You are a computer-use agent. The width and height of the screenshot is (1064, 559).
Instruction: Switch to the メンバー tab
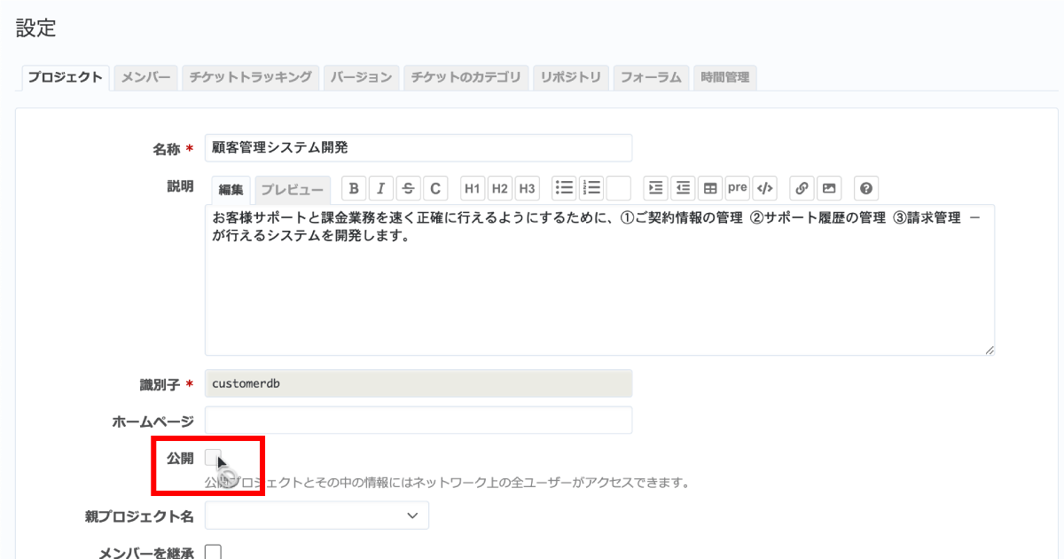click(145, 77)
